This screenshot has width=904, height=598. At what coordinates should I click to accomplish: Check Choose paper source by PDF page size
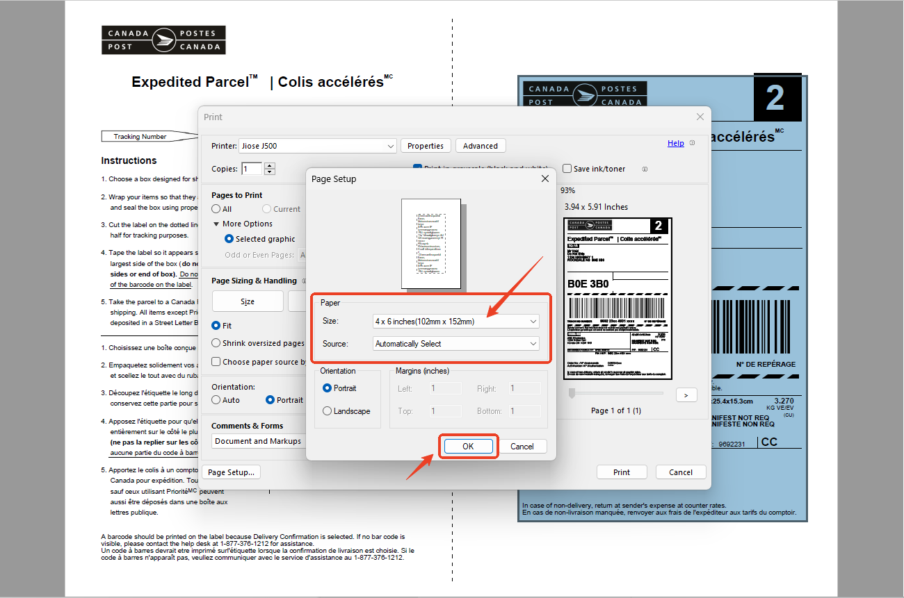click(x=216, y=361)
